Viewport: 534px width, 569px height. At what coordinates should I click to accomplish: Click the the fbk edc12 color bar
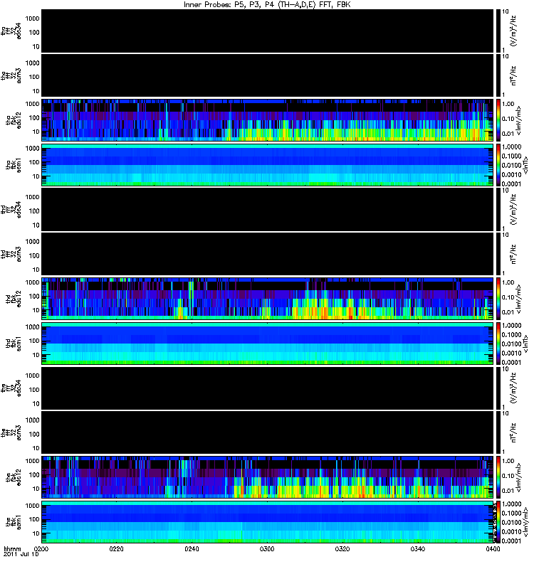click(498, 477)
